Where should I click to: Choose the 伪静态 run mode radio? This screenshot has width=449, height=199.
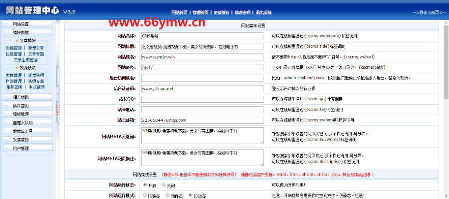(x=167, y=196)
